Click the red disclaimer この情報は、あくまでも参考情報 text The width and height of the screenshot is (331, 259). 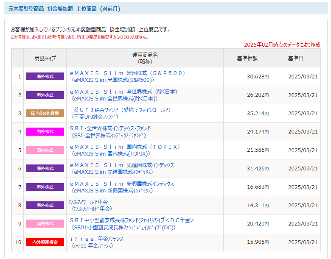[80, 37]
